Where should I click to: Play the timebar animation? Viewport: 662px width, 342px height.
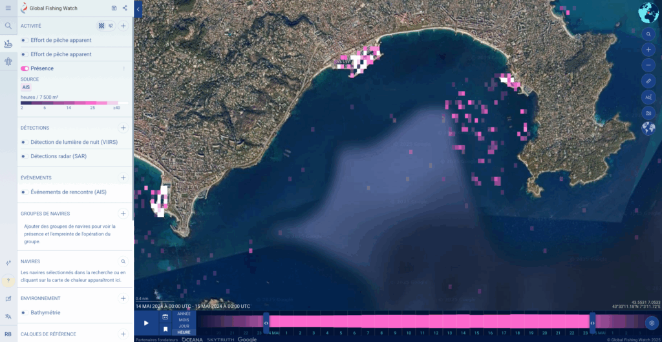point(146,323)
